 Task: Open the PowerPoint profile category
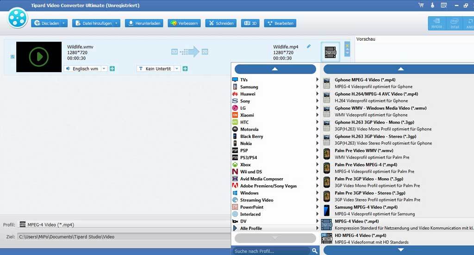[x=275, y=207]
